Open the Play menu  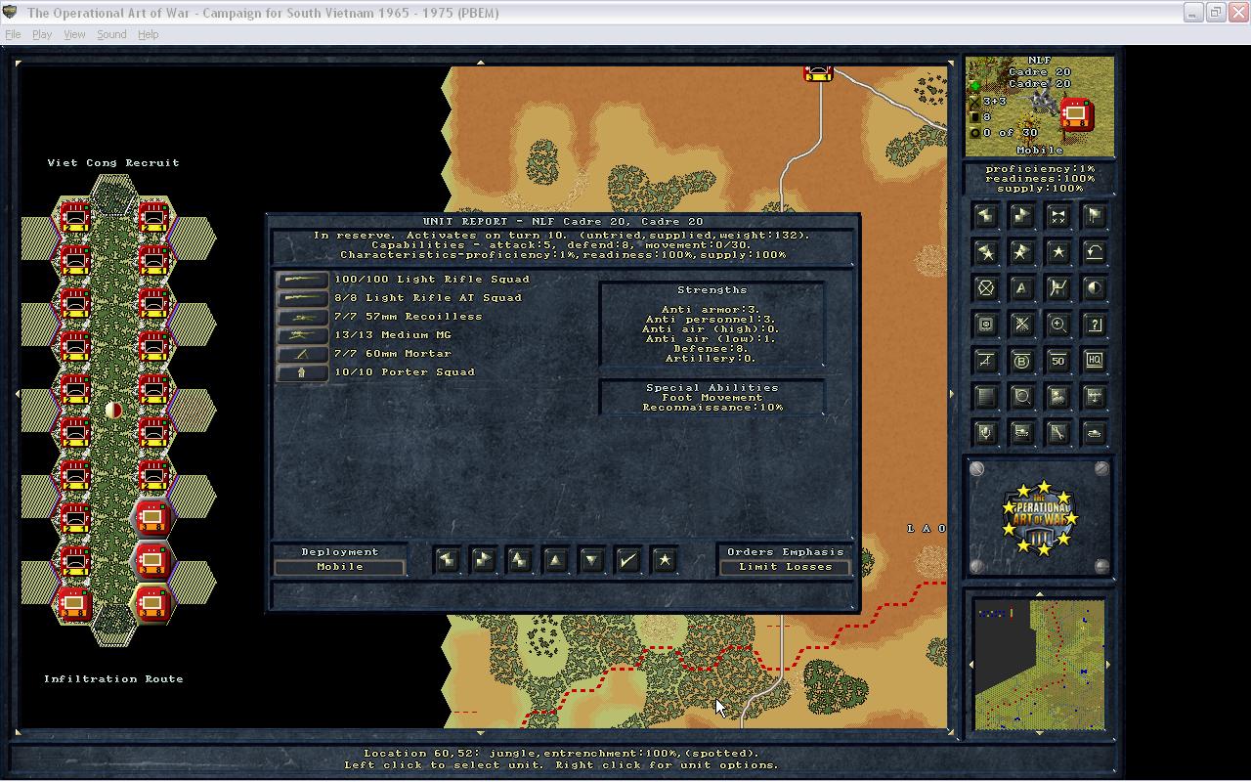click(42, 34)
